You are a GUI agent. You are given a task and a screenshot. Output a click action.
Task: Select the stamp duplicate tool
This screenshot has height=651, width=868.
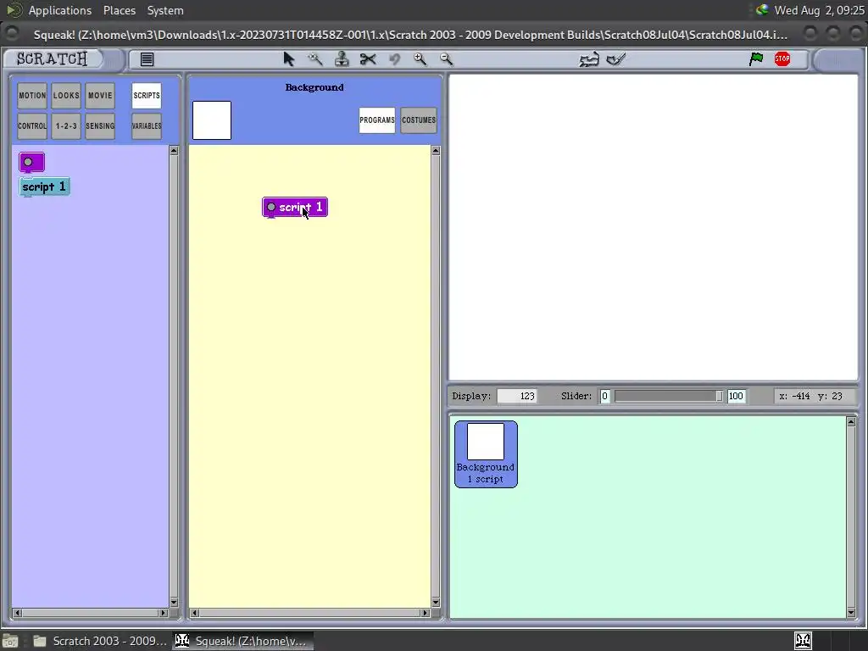[x=342, y=59]
